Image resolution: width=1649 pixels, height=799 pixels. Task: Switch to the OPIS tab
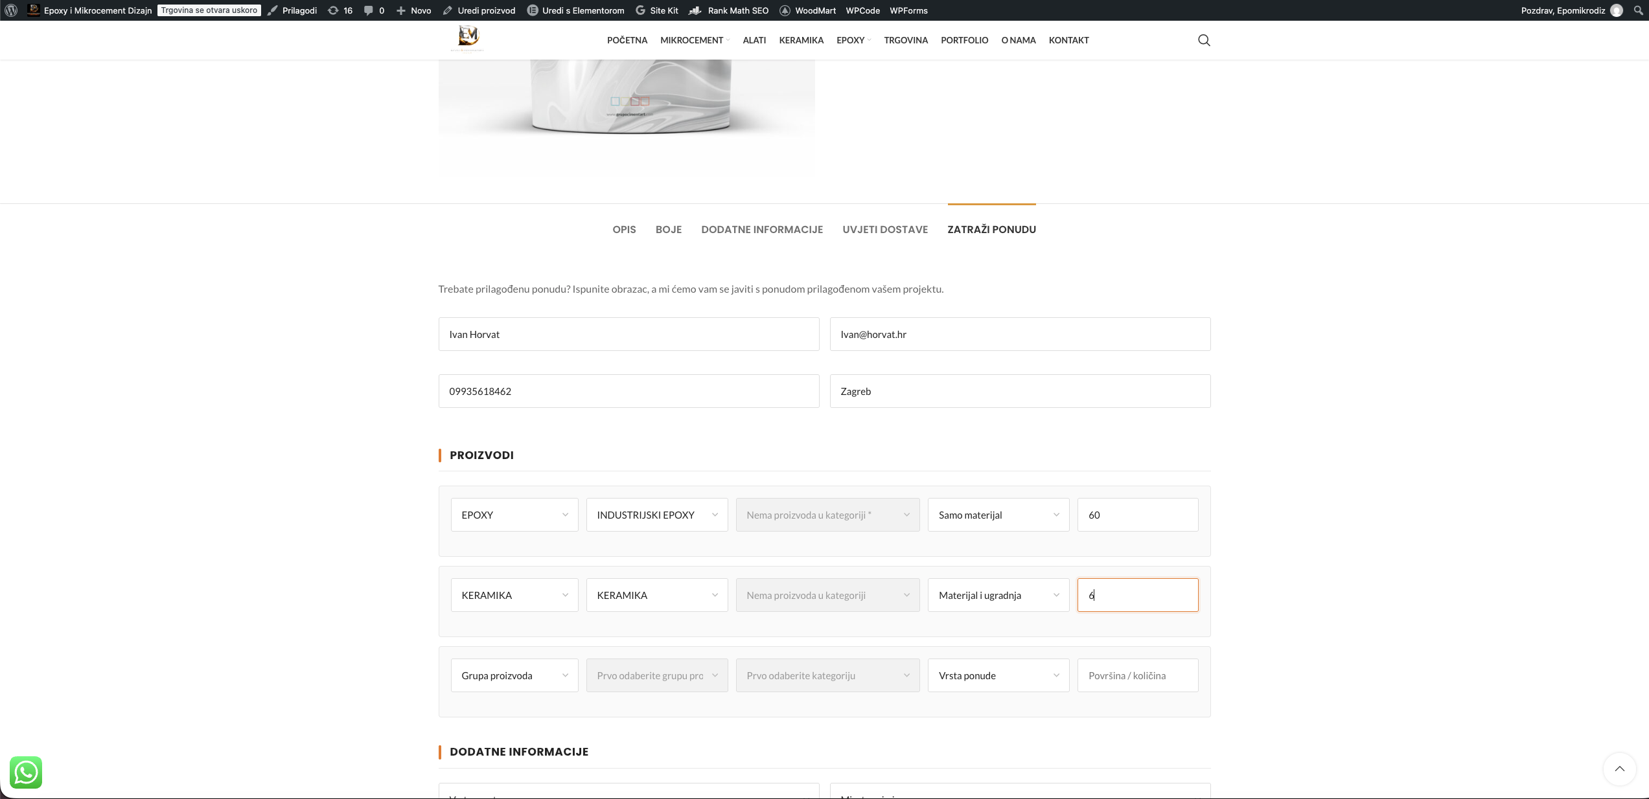(x=624, y=229)
